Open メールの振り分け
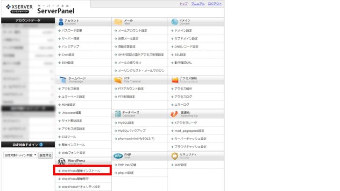This screenshot has height=191, width=340. 130,63
